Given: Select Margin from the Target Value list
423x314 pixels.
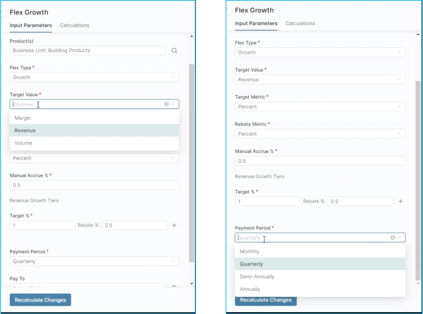Looking at the screenshot, I should coord(23,118).
